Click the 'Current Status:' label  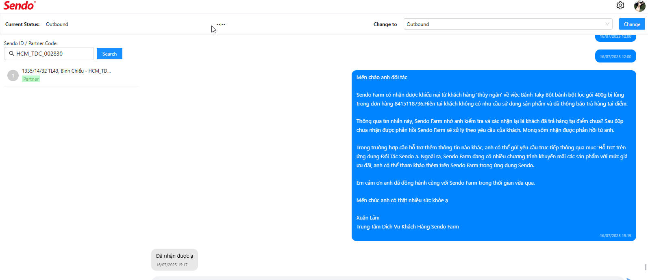[22, 24]
